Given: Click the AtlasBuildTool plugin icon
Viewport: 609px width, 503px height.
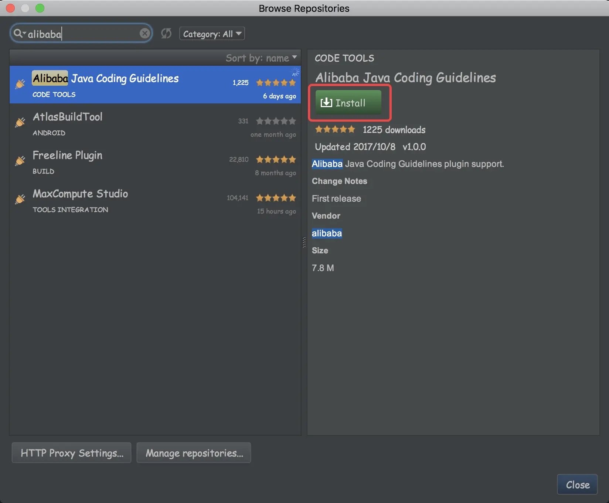Looking at the screenshot, I should point(20,122).
